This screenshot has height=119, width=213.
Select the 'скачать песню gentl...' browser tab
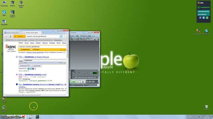tap(32, 33)
